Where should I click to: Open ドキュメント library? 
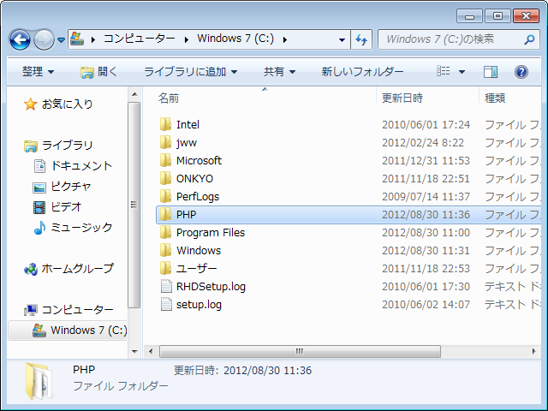click(x=81, y=165)
